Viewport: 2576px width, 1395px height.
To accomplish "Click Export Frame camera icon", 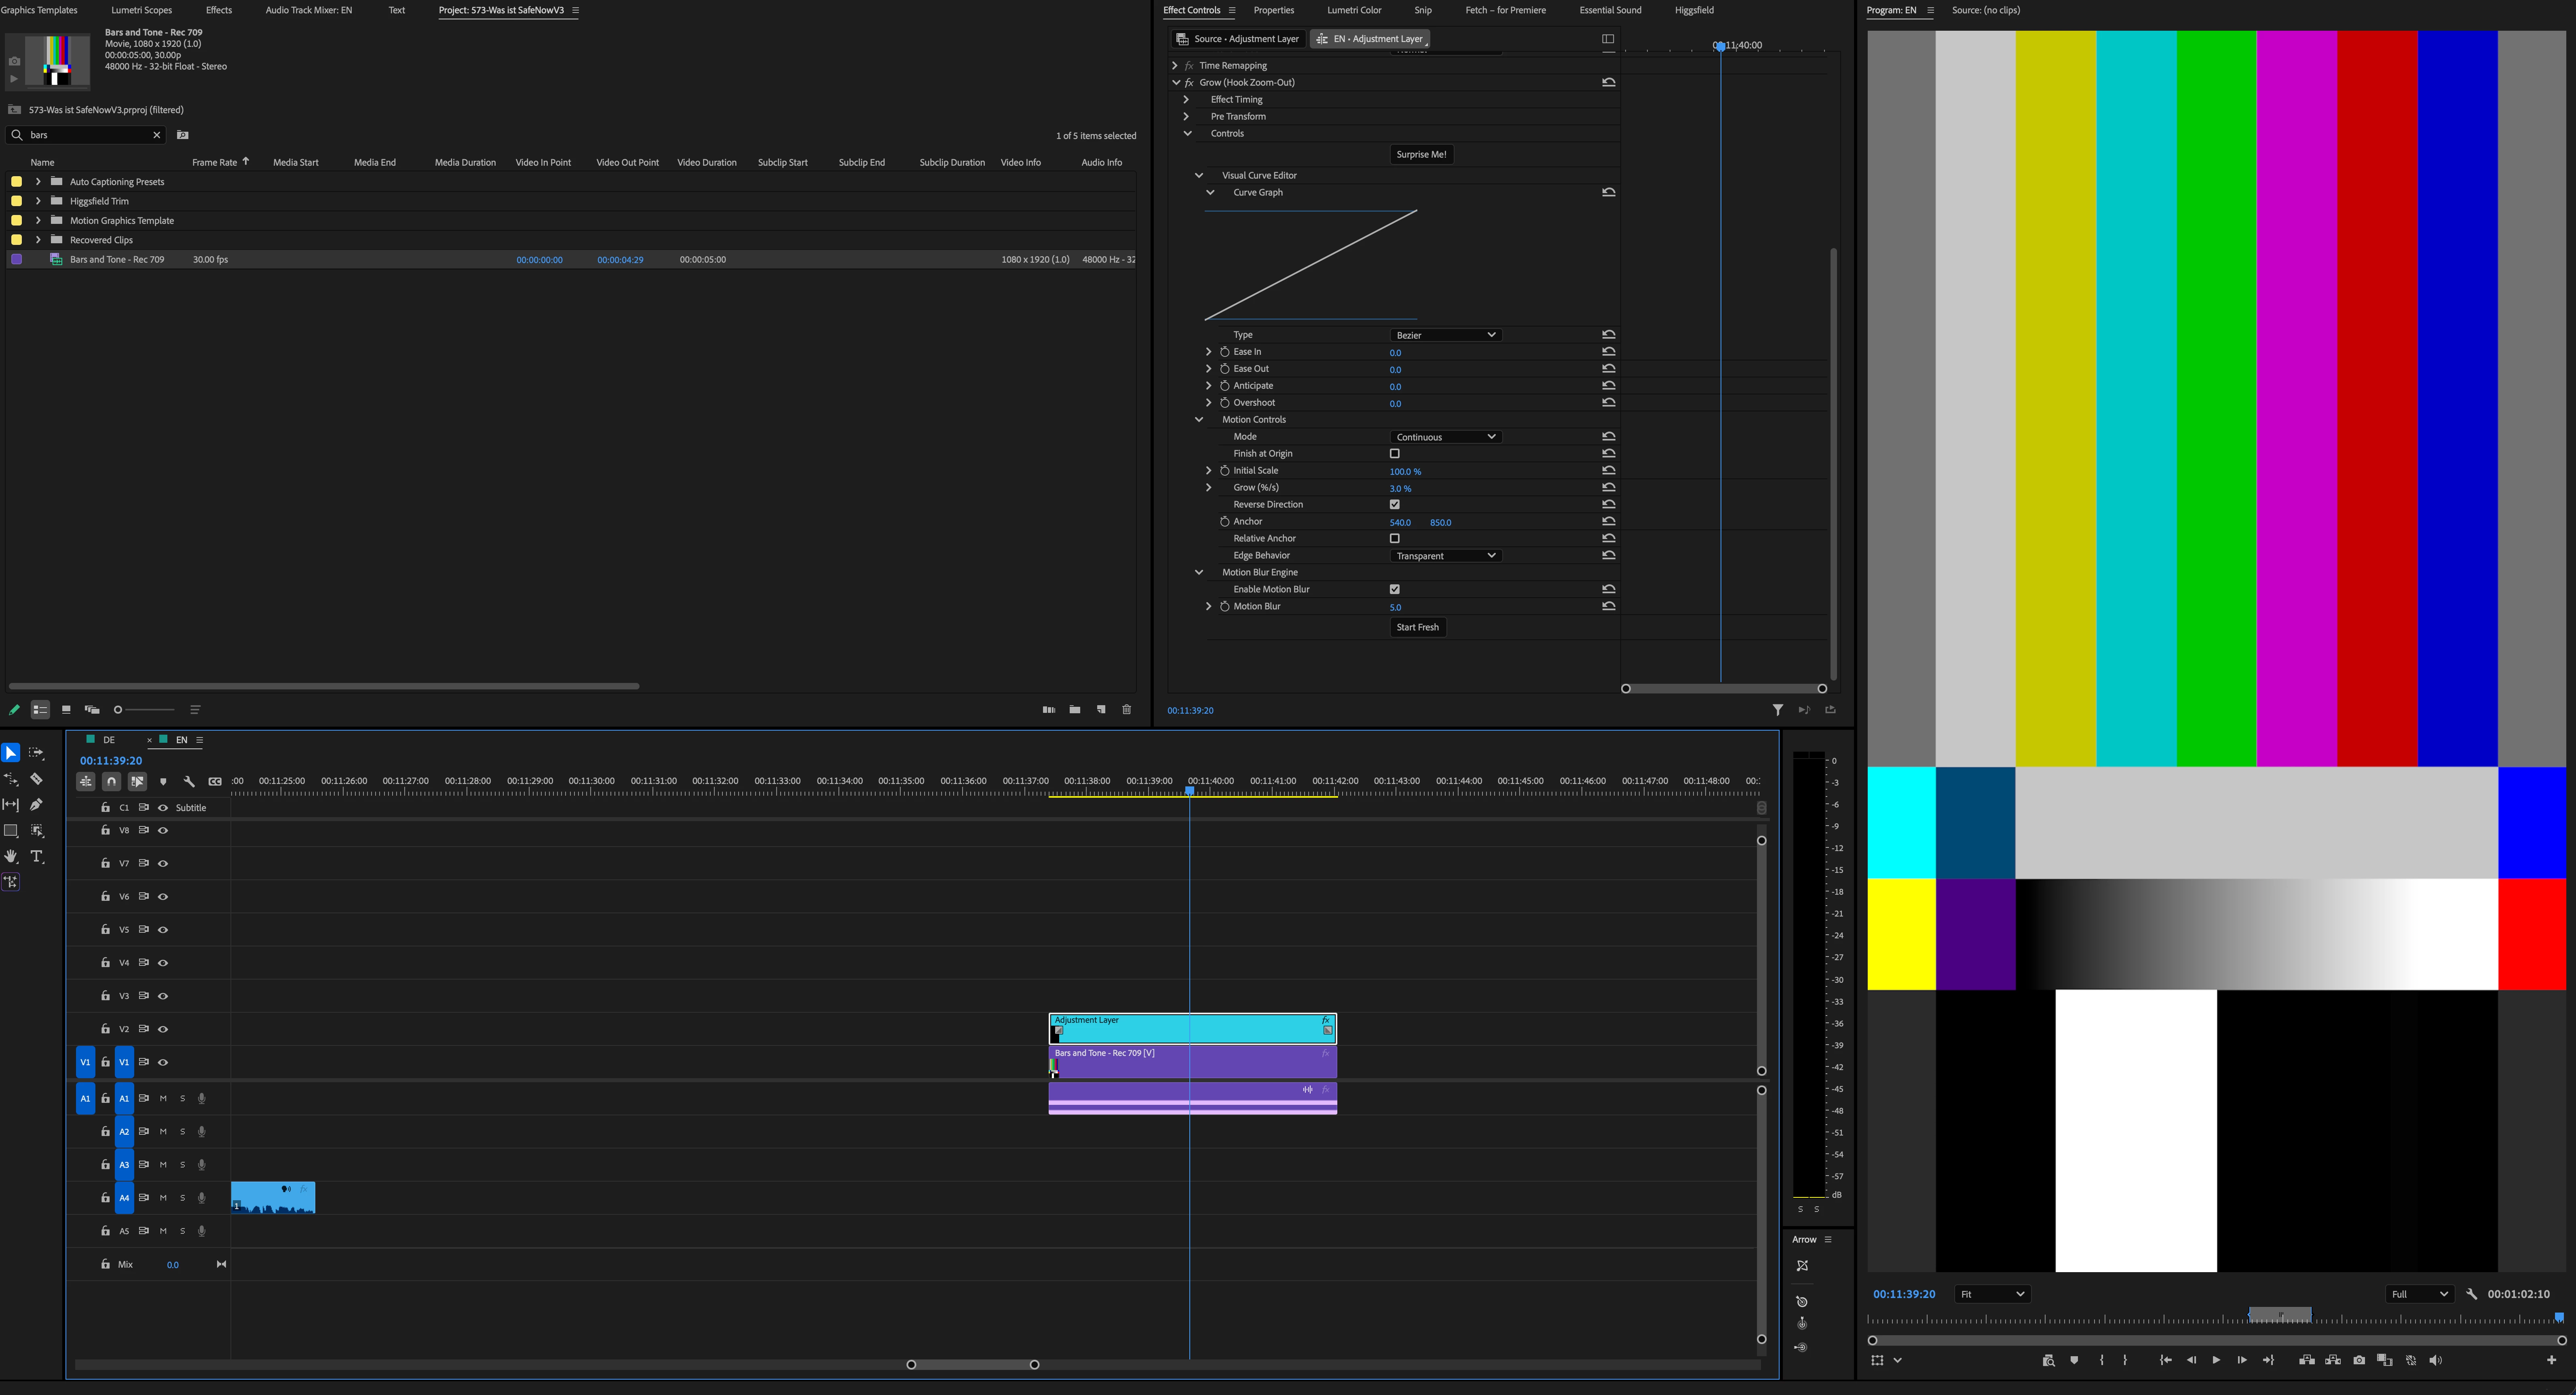I will click(x=2359, y=1360).
